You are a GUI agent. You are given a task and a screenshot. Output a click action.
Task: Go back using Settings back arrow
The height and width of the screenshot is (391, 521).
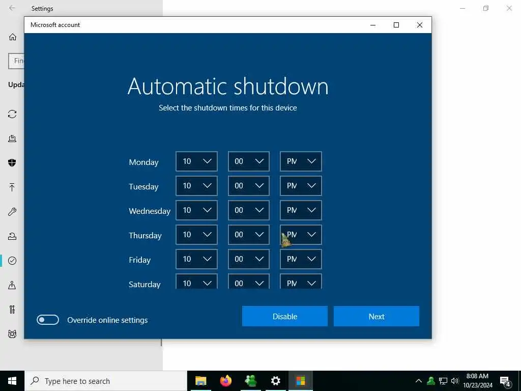pyautogui.click(x=12, y=8)
